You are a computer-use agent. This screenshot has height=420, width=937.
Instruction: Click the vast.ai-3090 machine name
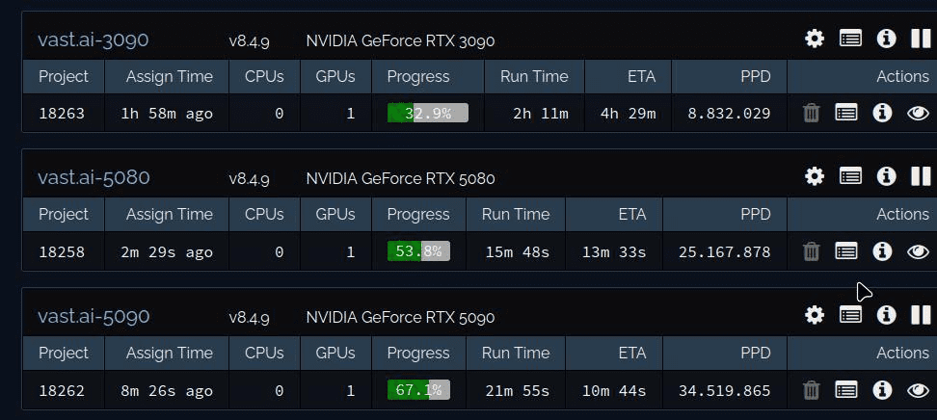(93, 39)
